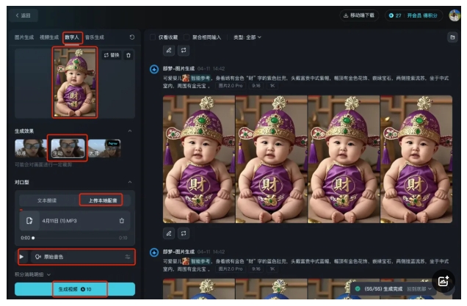
Task: Click the 4月11日 (1).MP3 file name
Action: click(x=59, y=221)
